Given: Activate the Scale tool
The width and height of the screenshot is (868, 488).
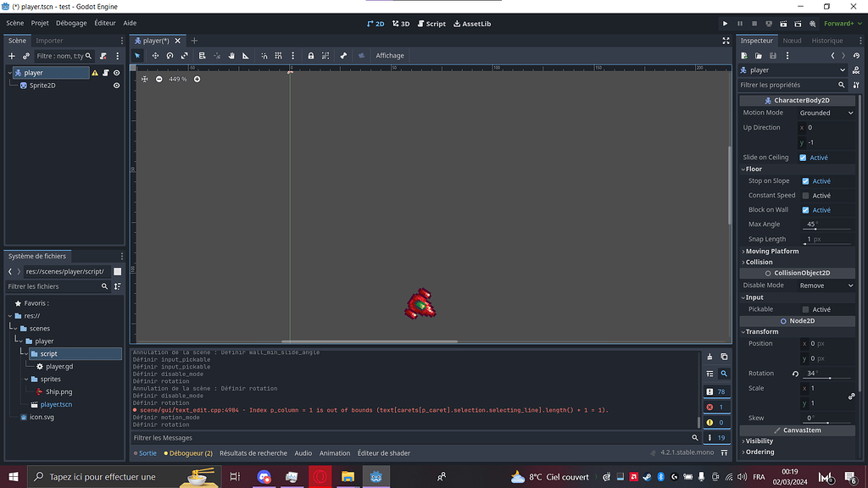Looking at the screenshot, I should tap(185, 55).
